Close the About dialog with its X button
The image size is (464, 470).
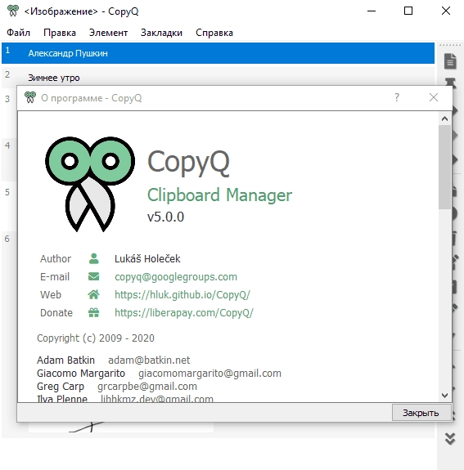[x=434, y=97]
